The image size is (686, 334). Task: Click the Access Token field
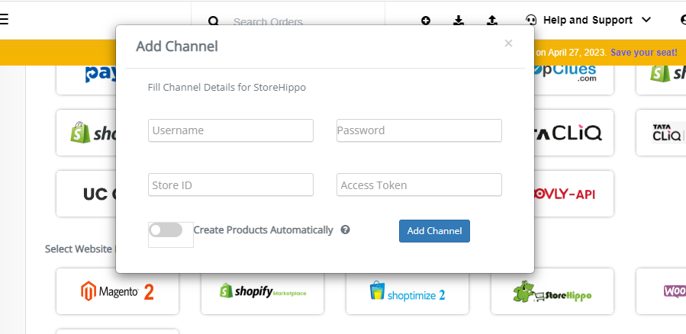pyautogui.click(x=419, y=185)
